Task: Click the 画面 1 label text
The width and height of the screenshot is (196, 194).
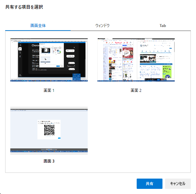Action: tap(49, 90)
